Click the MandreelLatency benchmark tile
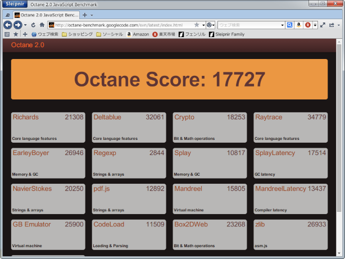Screen dimensions: 345x259 coord(290,199)
